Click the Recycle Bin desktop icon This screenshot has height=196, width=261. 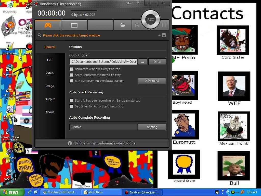[10, 7]
